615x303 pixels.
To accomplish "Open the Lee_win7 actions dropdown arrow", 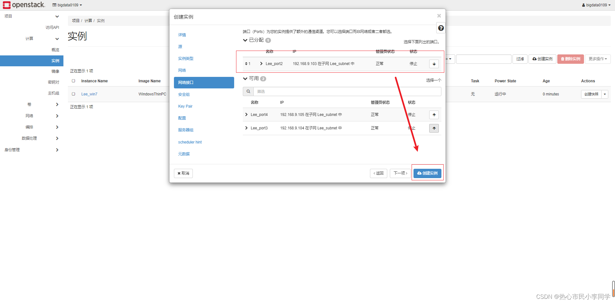I will click(605, 94).
